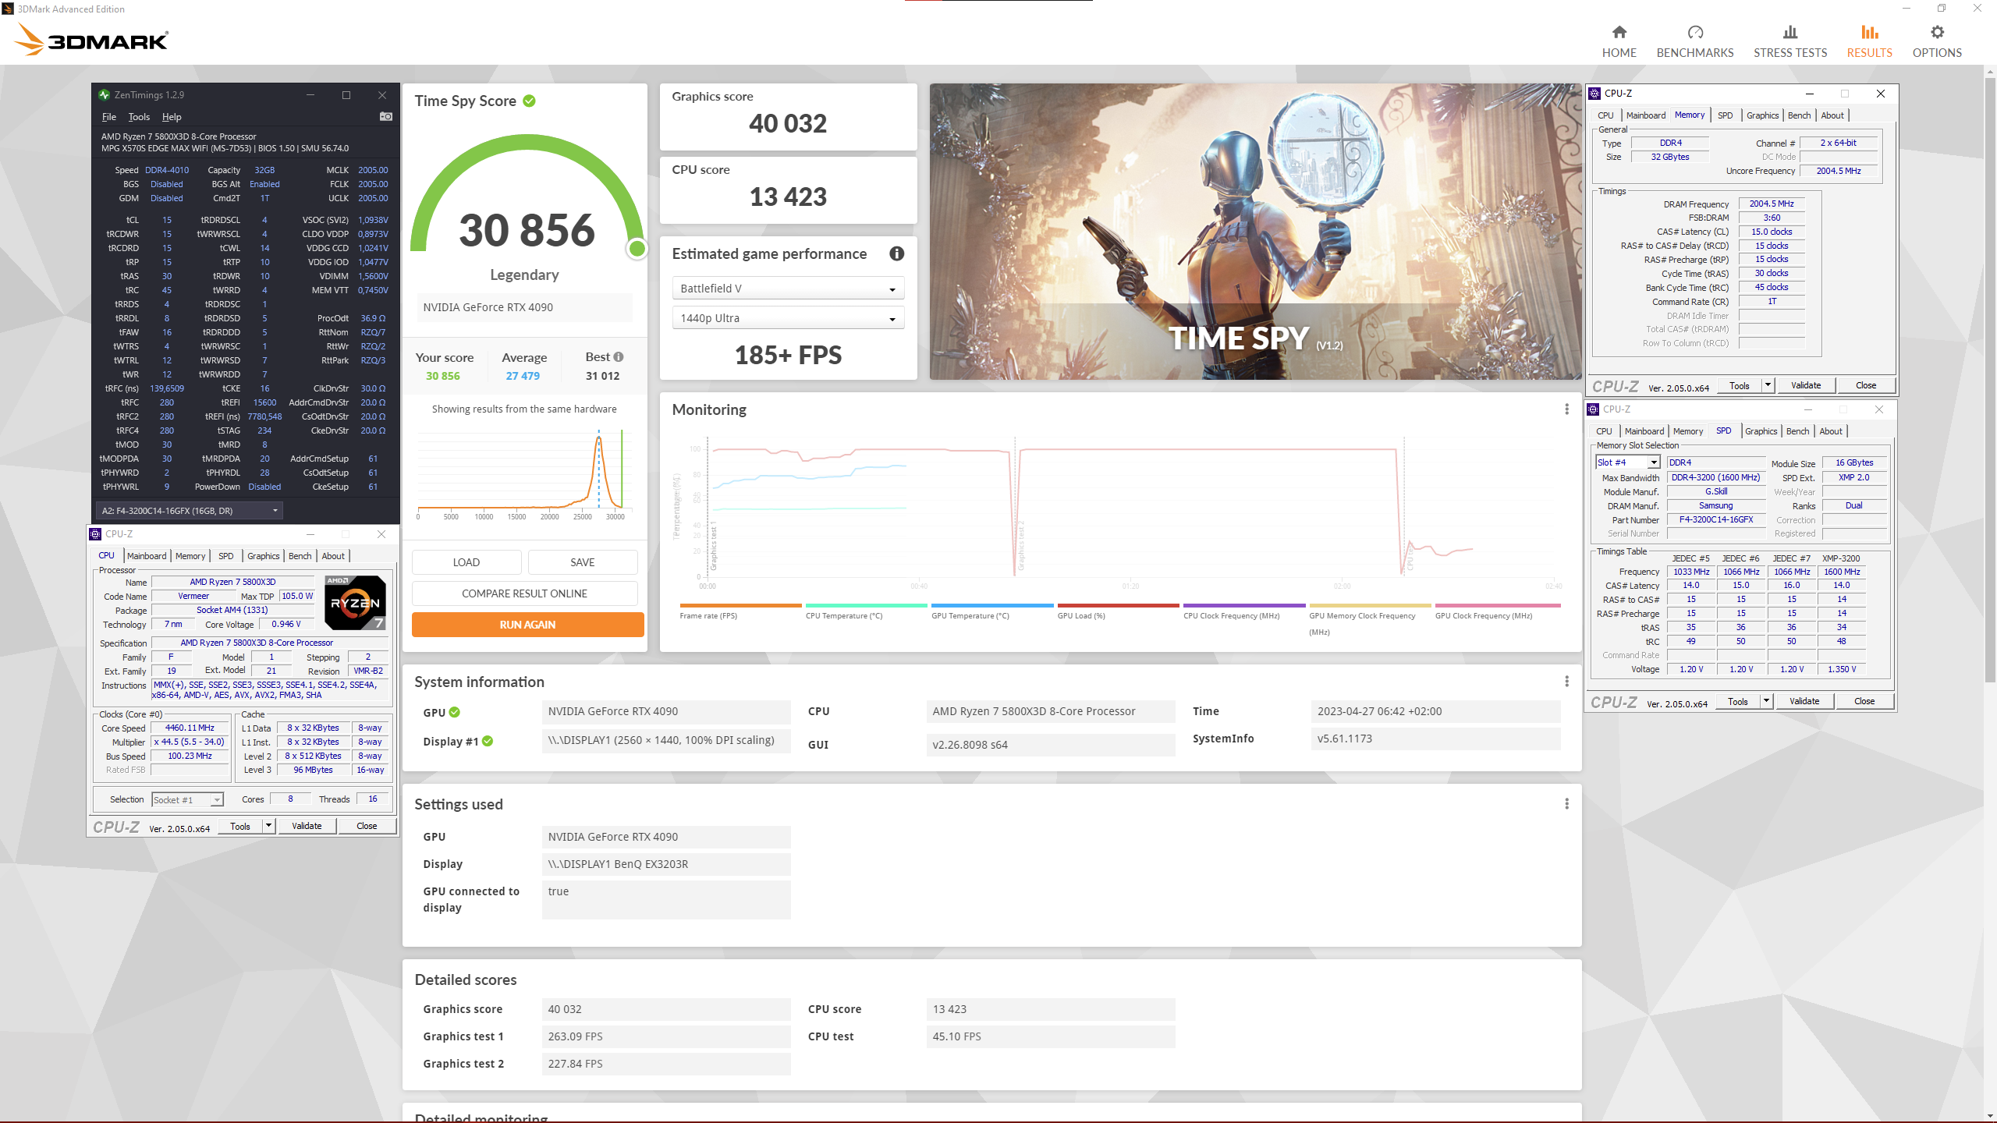Switch to Graphics tab in CPU-Z Memory window

1762,115
